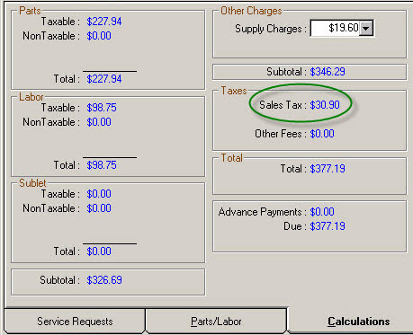This screenshot has width=413, height=335.
Task: Open the Parts/Labor tab
Action: (216, 322)
